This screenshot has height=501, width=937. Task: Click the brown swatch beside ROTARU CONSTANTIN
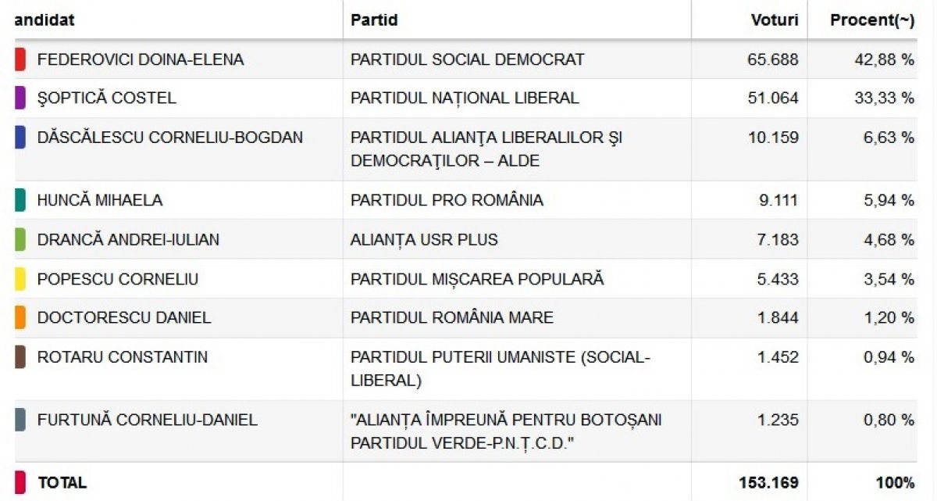(x=20, y=357)
